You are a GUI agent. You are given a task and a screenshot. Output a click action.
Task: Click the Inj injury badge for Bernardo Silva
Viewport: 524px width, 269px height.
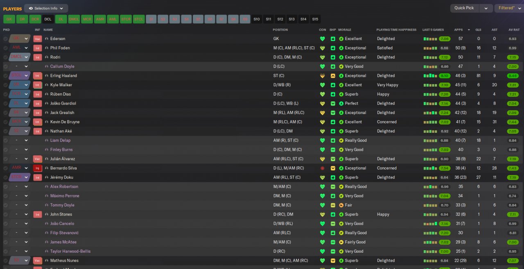pyautogui.click(x=38, y=168)
